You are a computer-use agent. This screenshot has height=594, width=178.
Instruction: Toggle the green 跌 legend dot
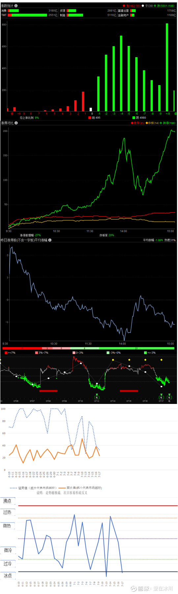point(155,6)
